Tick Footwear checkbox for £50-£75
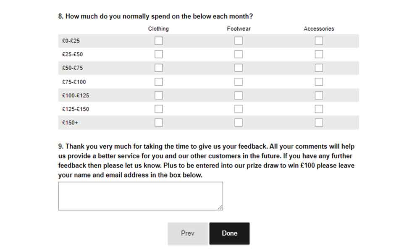This screenshot has height=252, width=420. (239, 68)
